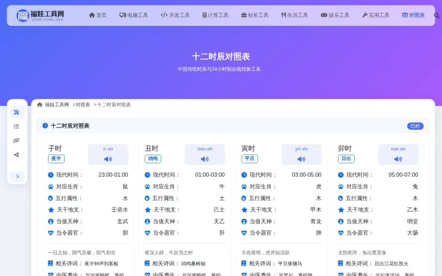Image resolution: width=442 pixels, height=276 pixels.
Task: Play the 寅时 yín shí pronunciation audio
Action: click(x=301, y=159)
